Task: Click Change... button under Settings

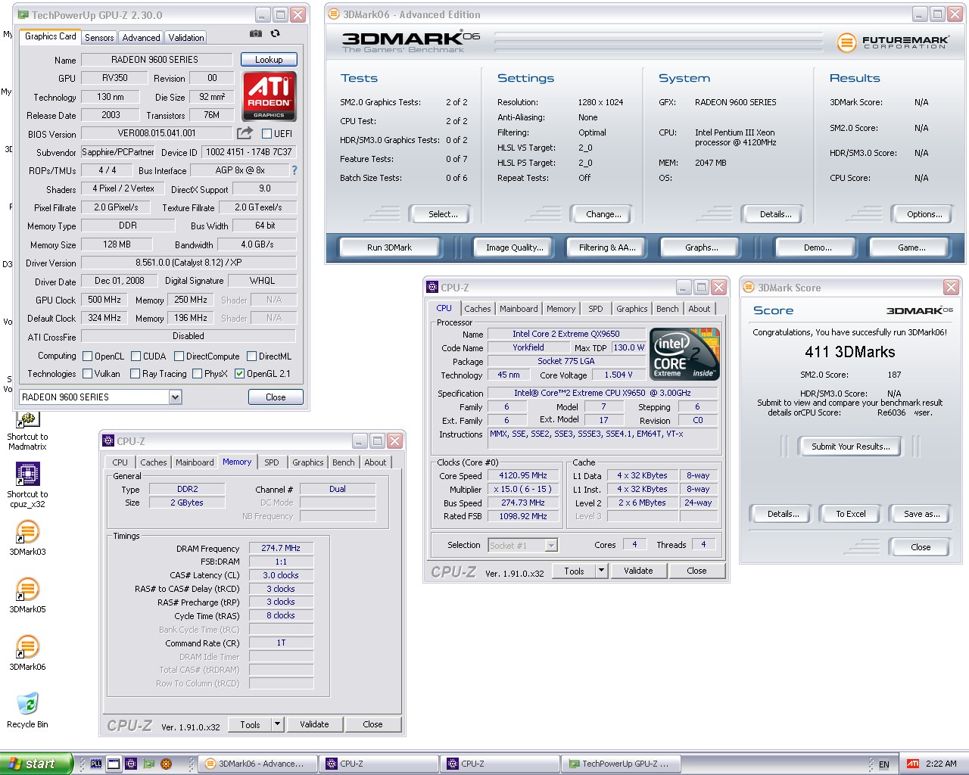Action: (603, 214)
